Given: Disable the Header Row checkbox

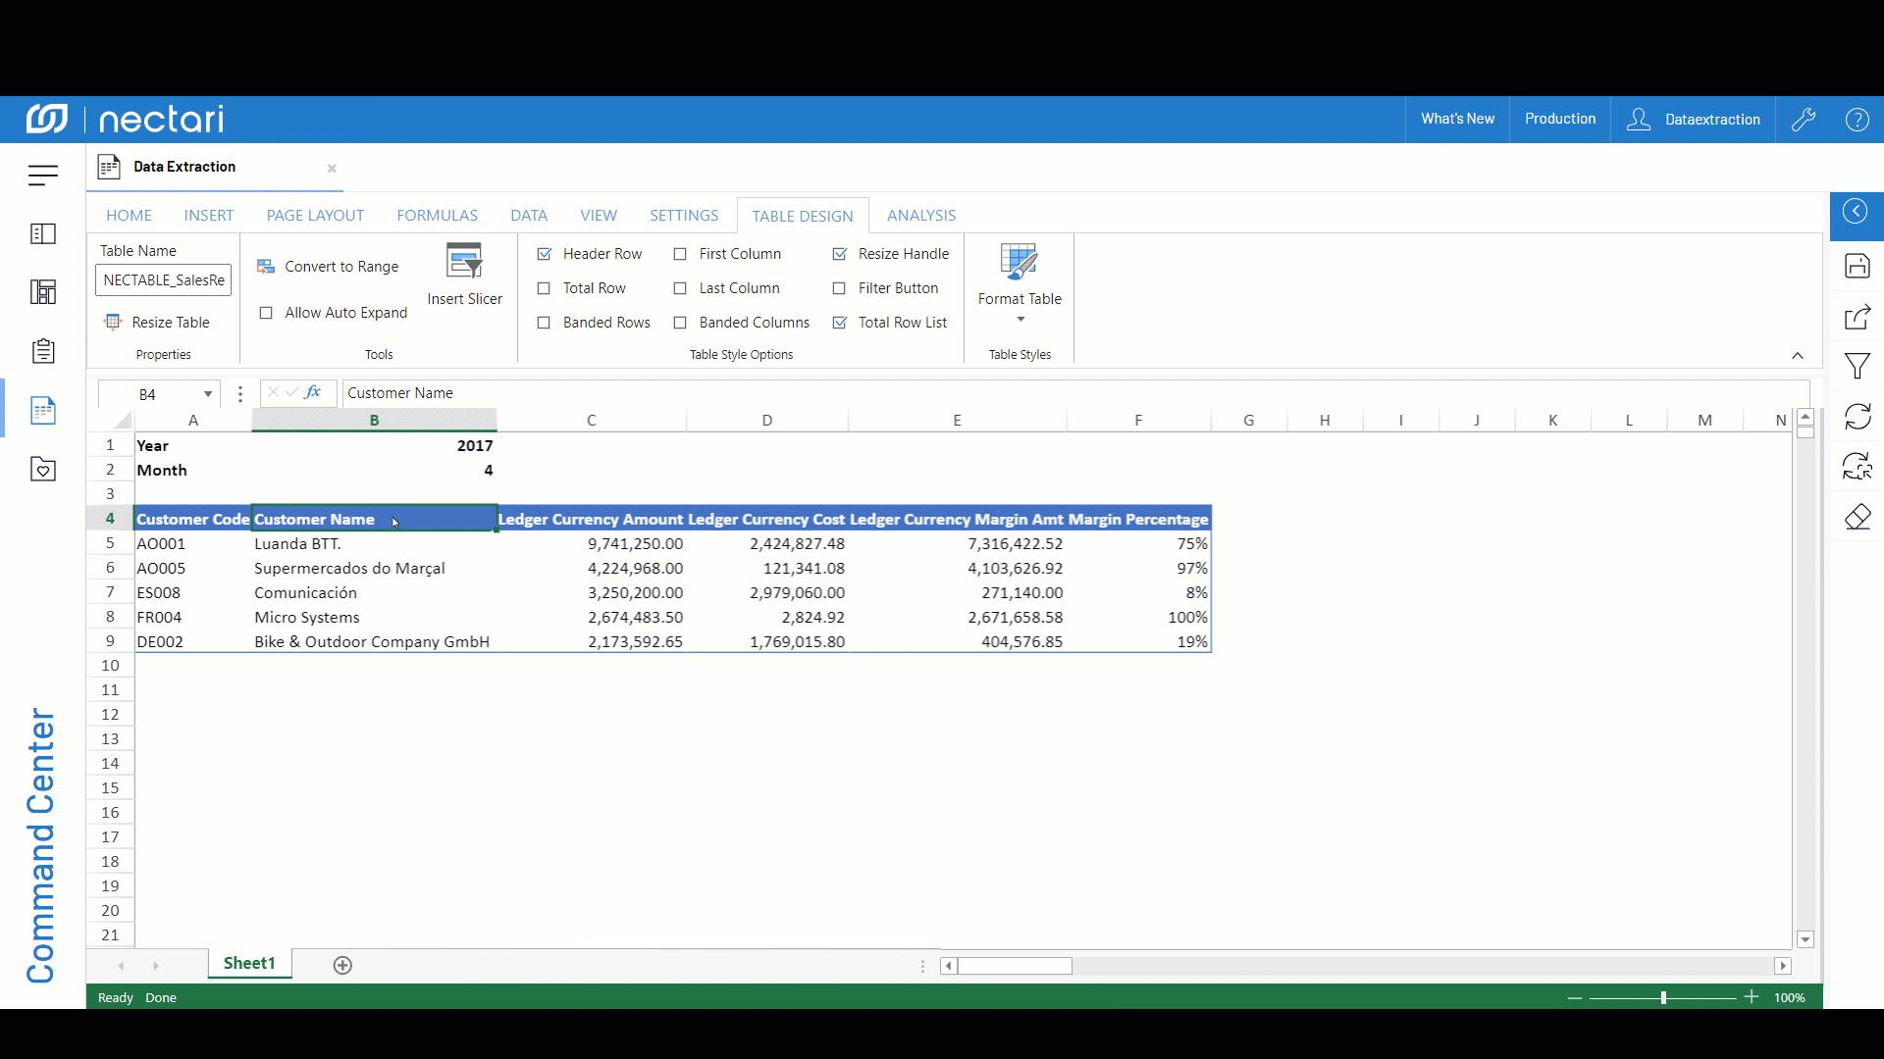Looking at the screenshot, I should point(545,253).
